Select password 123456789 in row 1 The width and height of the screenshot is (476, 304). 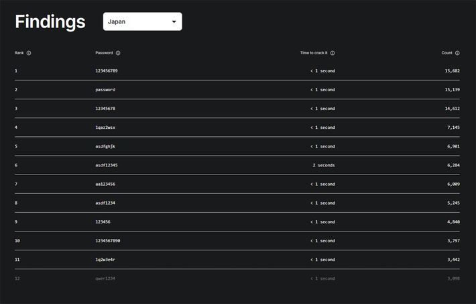tap(107, 70)
